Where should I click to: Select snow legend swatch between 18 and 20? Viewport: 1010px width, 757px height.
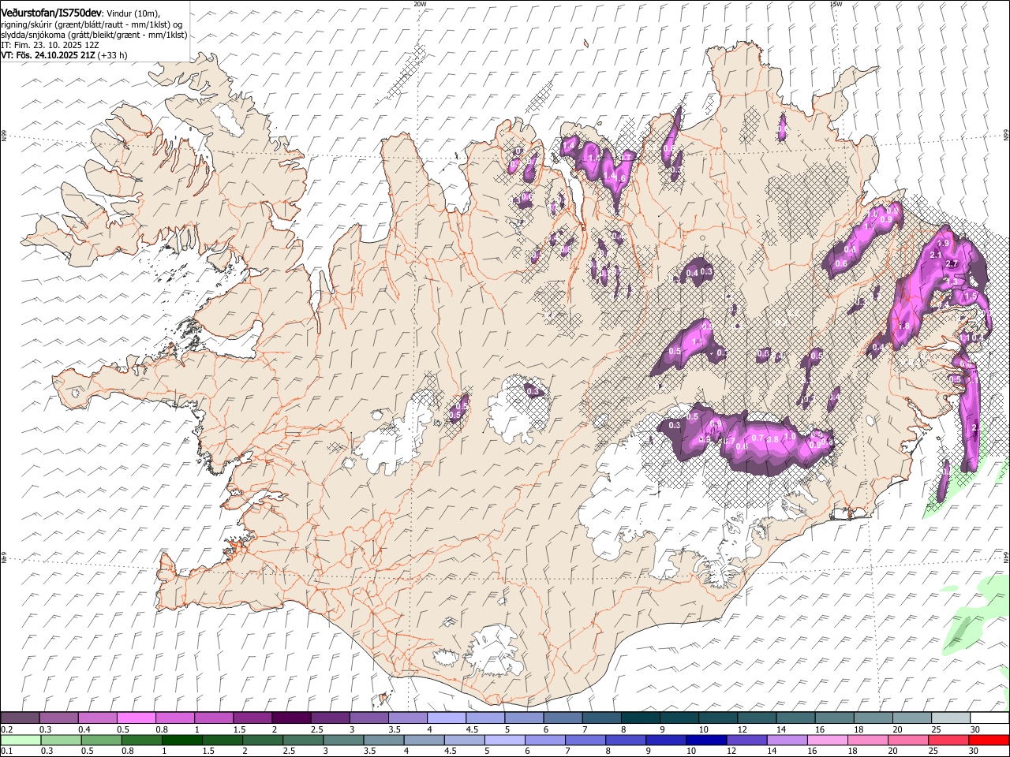click(873, 718)
